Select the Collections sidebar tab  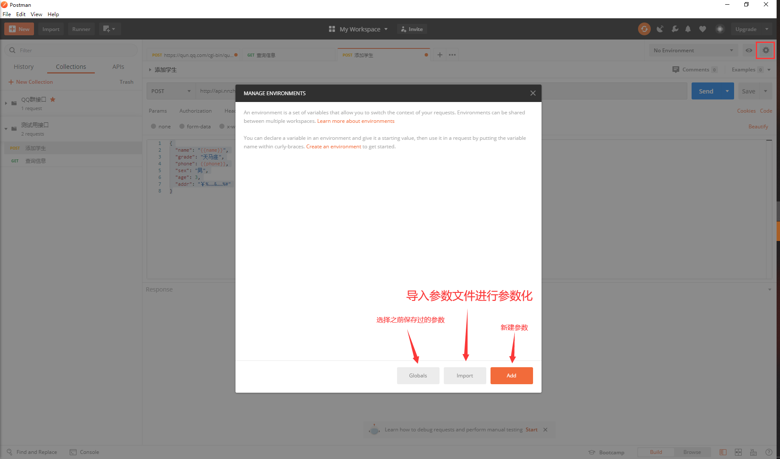point(71,67)
